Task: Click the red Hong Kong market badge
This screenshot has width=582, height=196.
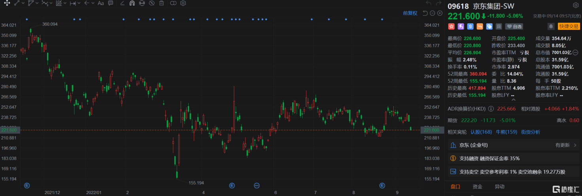Action: (x=451, y=26)
